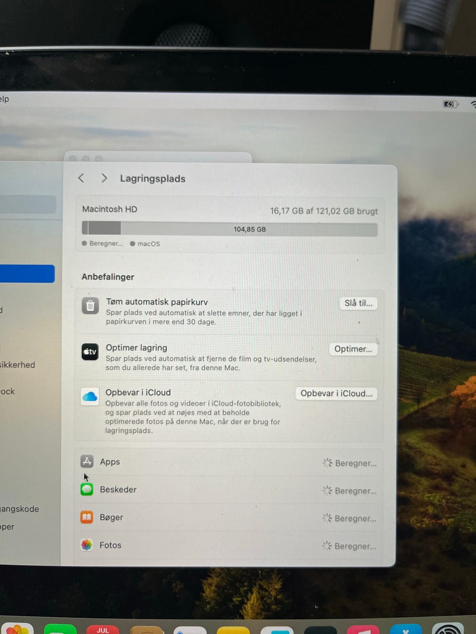This screenshot has height=634, width=476.
Task: Click the Optimer lagring heading
Action: pos(136,348)
